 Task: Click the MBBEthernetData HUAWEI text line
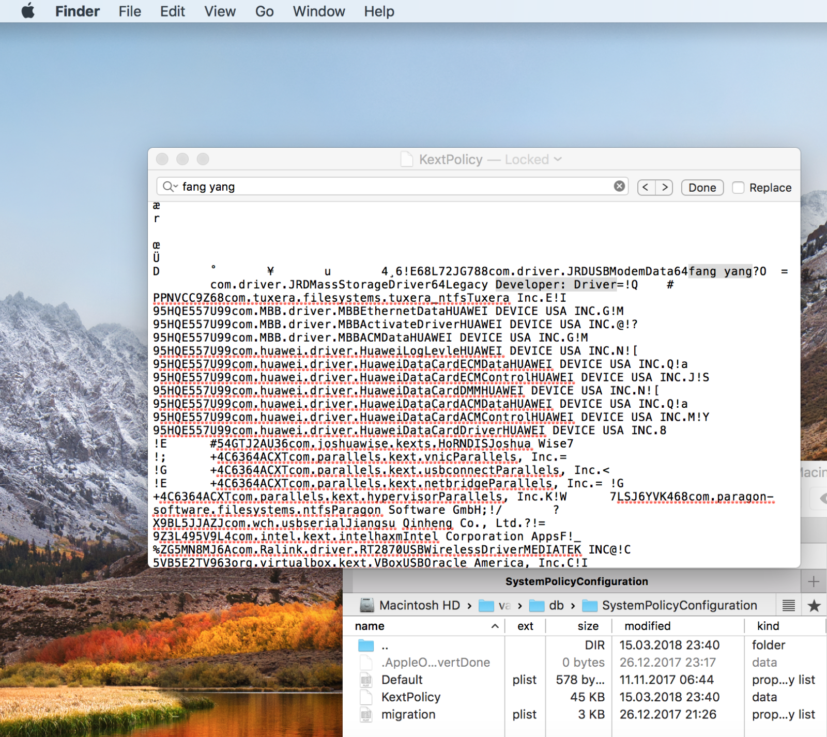click(388, 311)
